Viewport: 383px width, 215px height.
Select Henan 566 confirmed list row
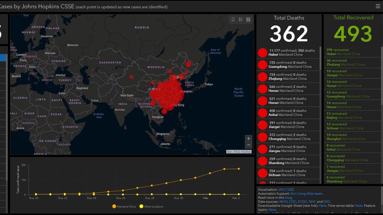pos(287,89)
